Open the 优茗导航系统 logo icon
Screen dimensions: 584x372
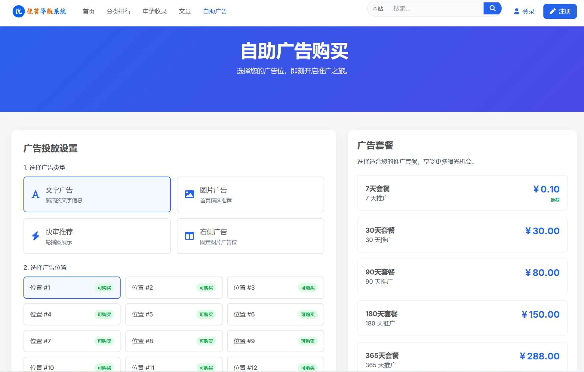pyautogui.click(x=18, y=12)
